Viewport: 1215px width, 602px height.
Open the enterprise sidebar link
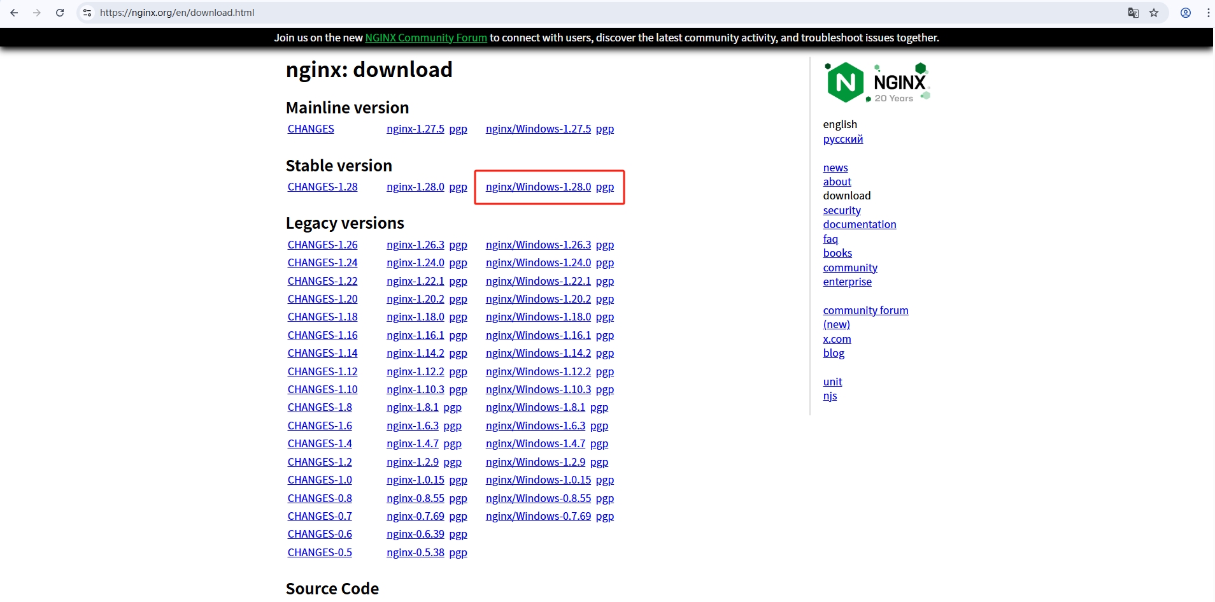point(847,282)
